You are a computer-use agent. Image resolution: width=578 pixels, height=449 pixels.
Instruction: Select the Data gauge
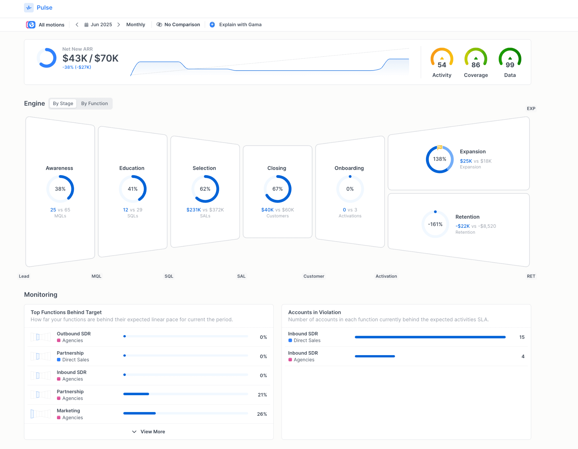(510, 59)
